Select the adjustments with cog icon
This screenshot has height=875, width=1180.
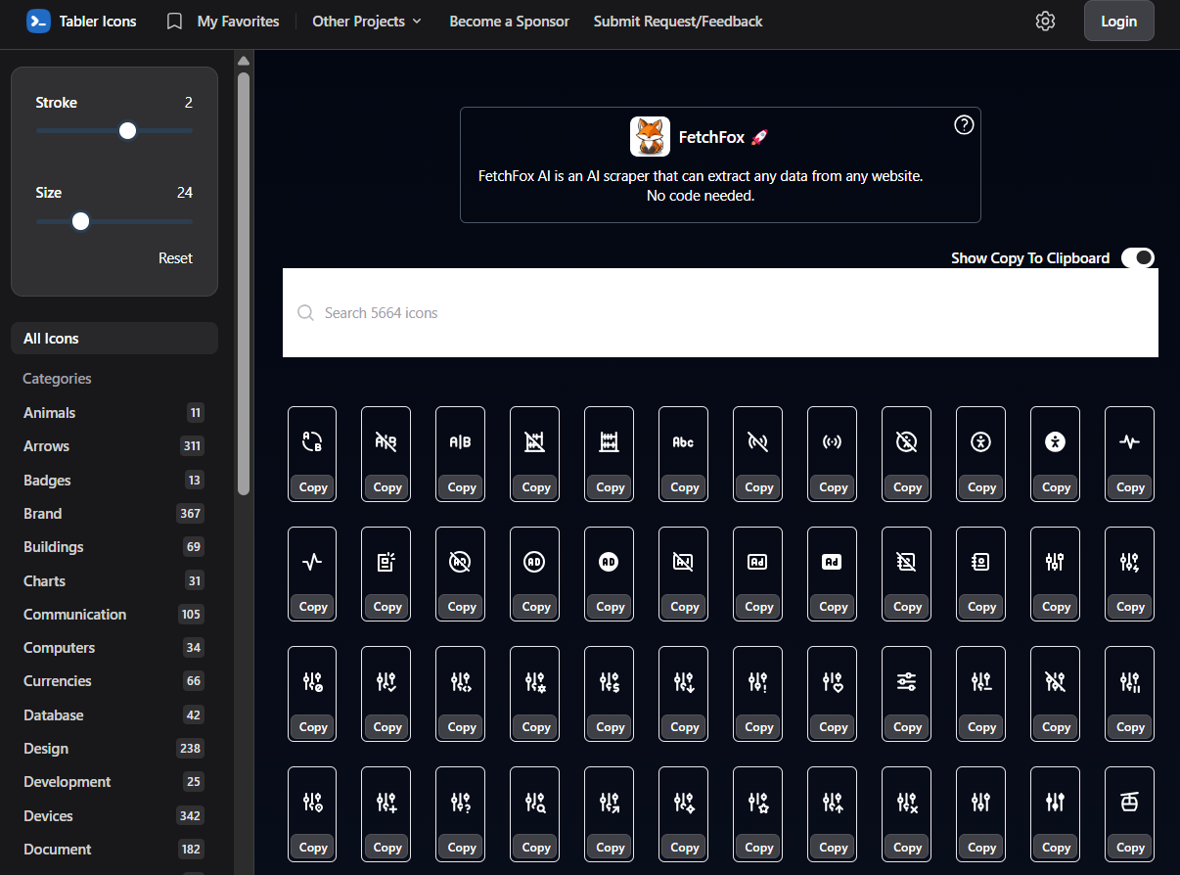[535, 682]
